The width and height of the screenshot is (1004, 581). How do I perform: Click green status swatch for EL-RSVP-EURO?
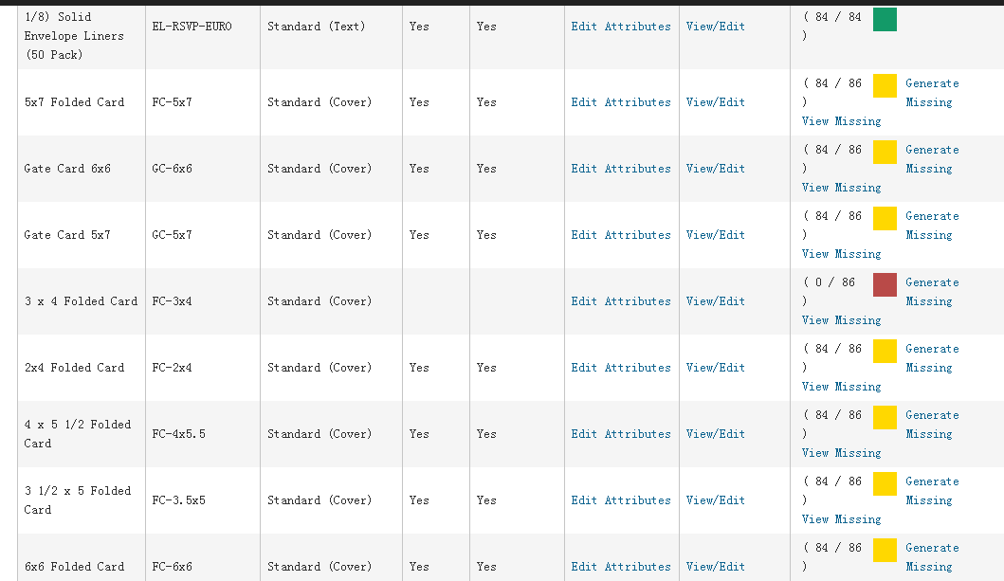885,20
